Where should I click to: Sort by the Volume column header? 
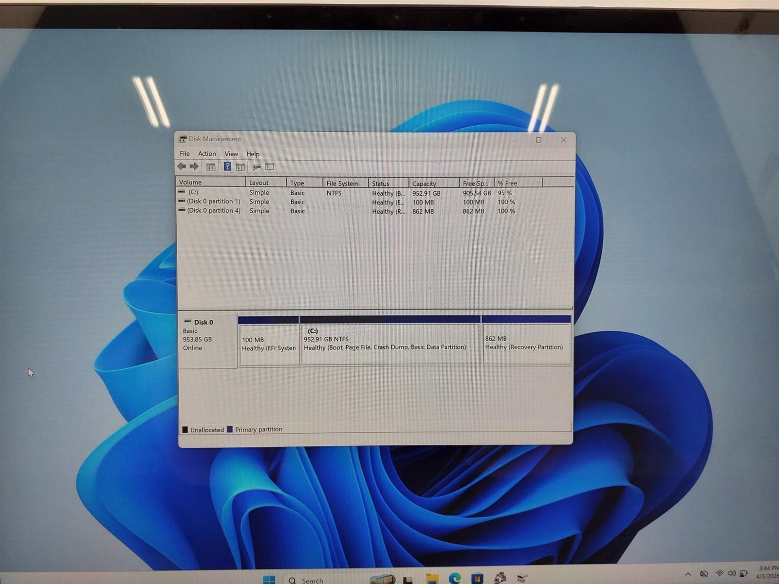tap(211, 182)
